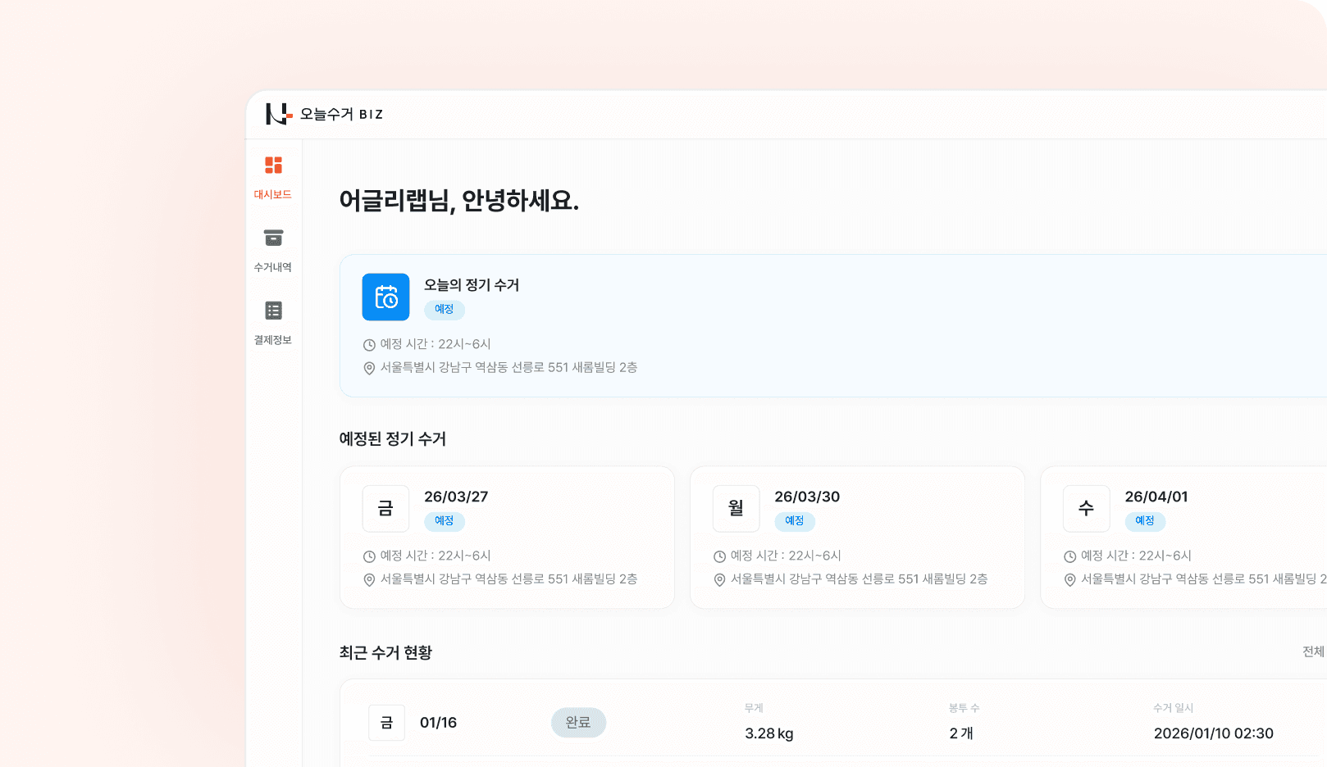Click 예정 시간 text in 26/03/30 card
The image size is (1327, 767).
[786, 556]
